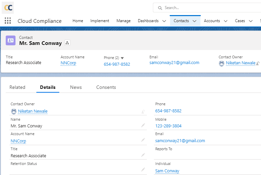Open the Accounts navigation dropdown arrow
The height and width of the screenshot is (175, 261).
pos(226,21)
